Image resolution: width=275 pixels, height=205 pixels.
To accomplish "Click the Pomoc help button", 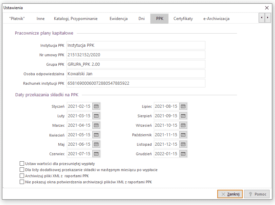I will click(x=257, y=194).
